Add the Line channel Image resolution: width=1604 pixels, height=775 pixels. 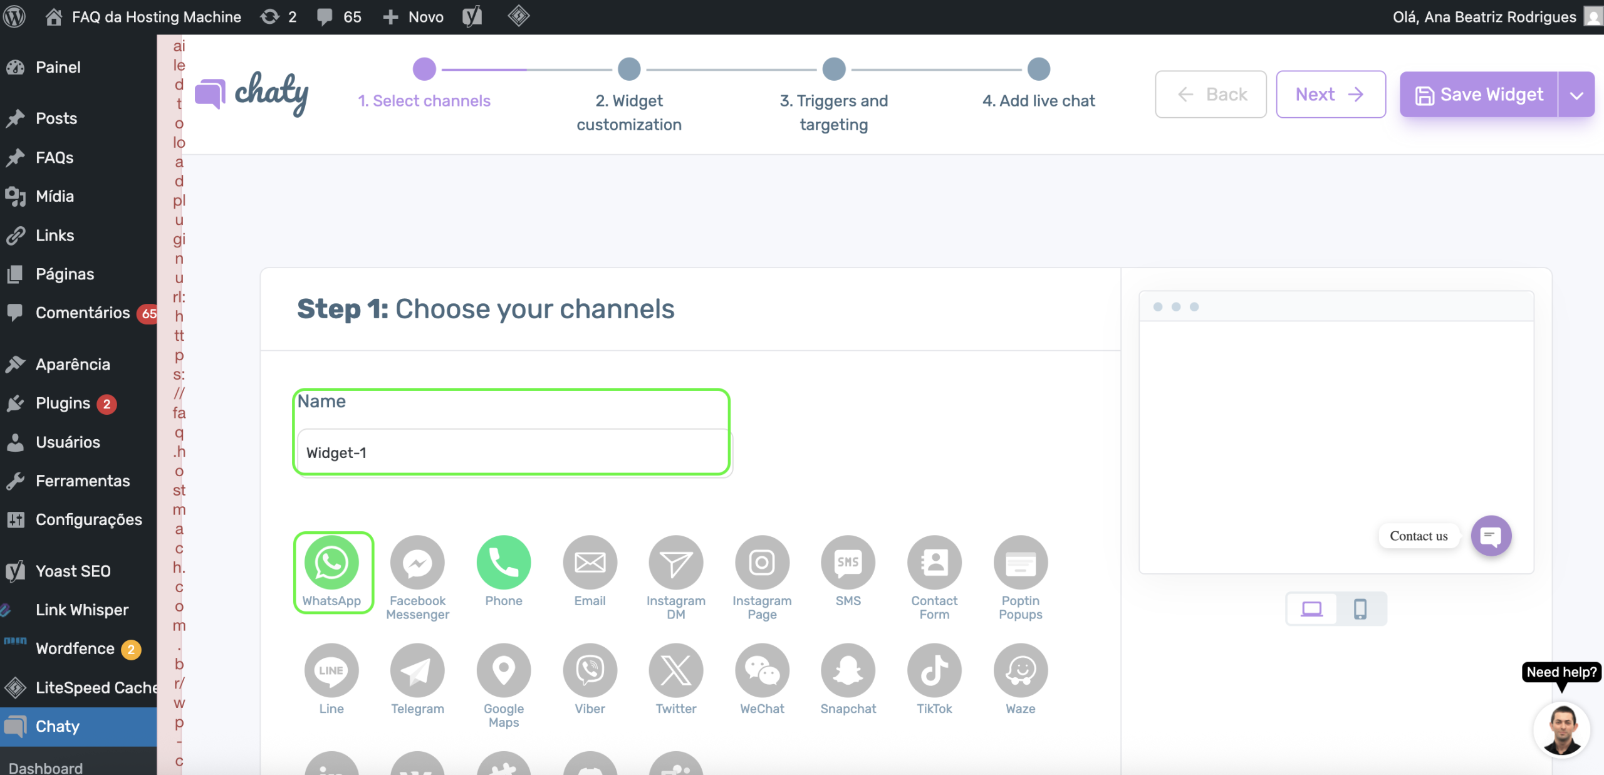(331, 670)
